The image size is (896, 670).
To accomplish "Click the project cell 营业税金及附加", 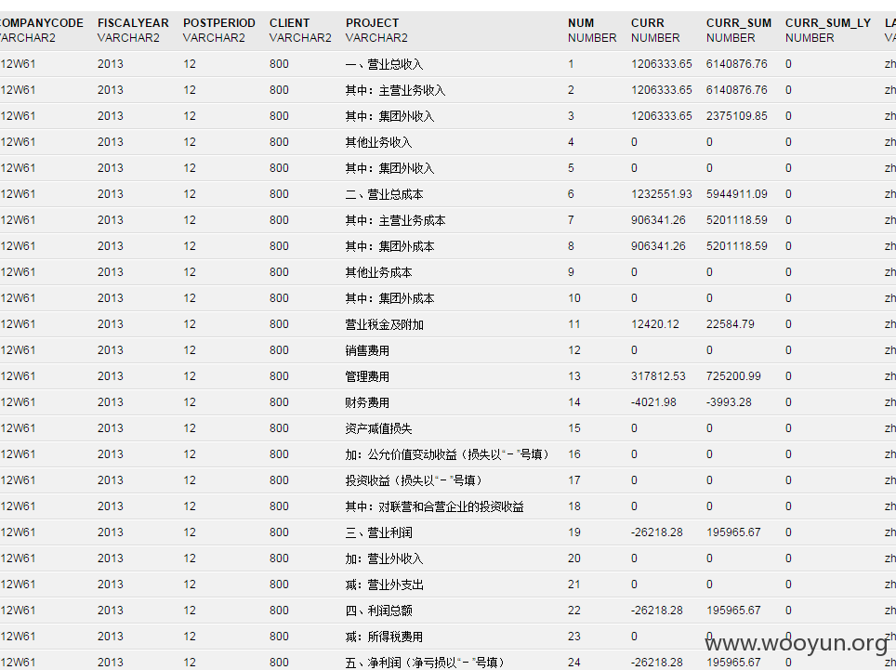I will pos(384,324).
